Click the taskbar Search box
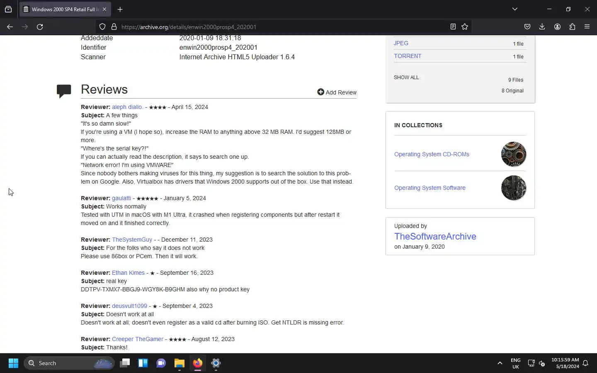Screen dimensions: 597x373 tap(69, 363)
